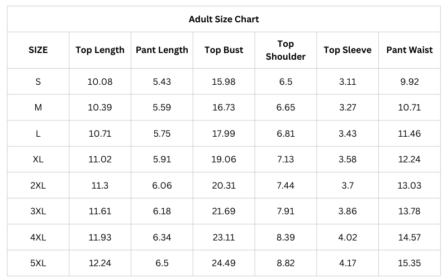Click Pant Length value 5.59 for M
The height and width of the screenshot is (279, 447).
162,108
